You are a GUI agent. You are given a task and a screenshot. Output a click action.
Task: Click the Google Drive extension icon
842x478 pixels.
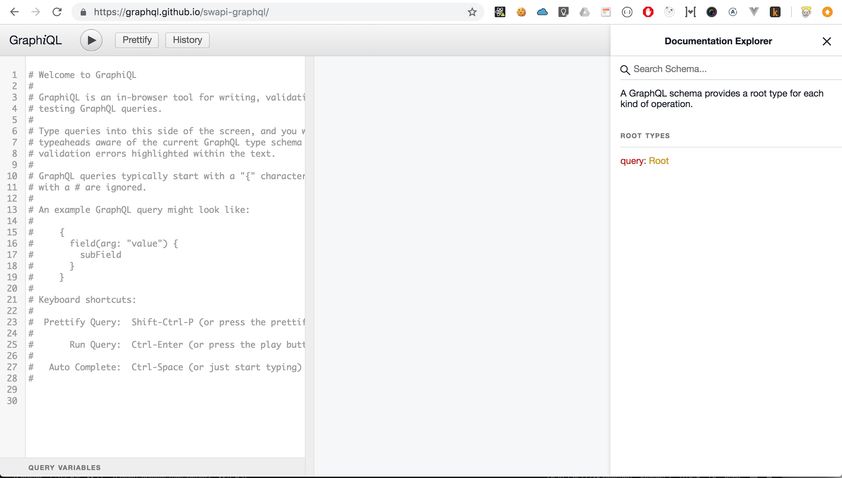(585, 12)
